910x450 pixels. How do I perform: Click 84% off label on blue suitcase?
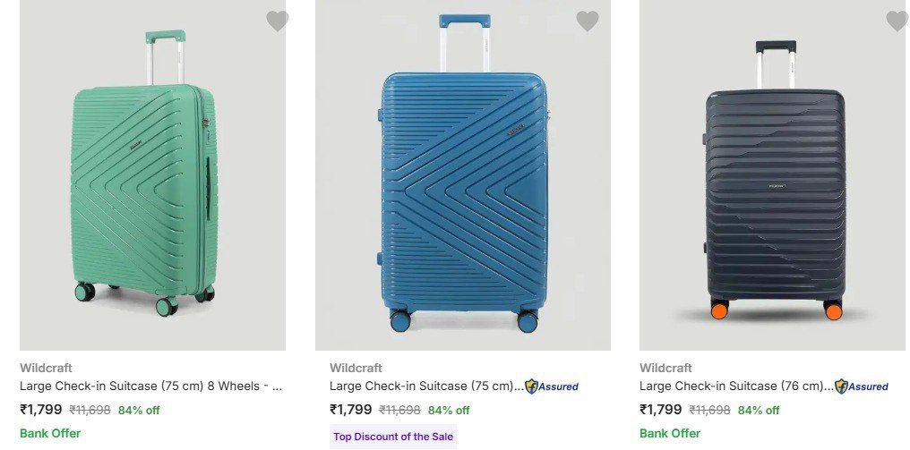(449, 411)
